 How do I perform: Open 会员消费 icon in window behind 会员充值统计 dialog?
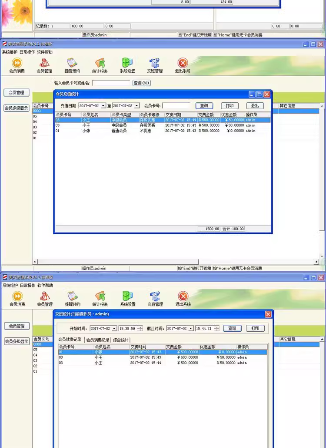17,65
